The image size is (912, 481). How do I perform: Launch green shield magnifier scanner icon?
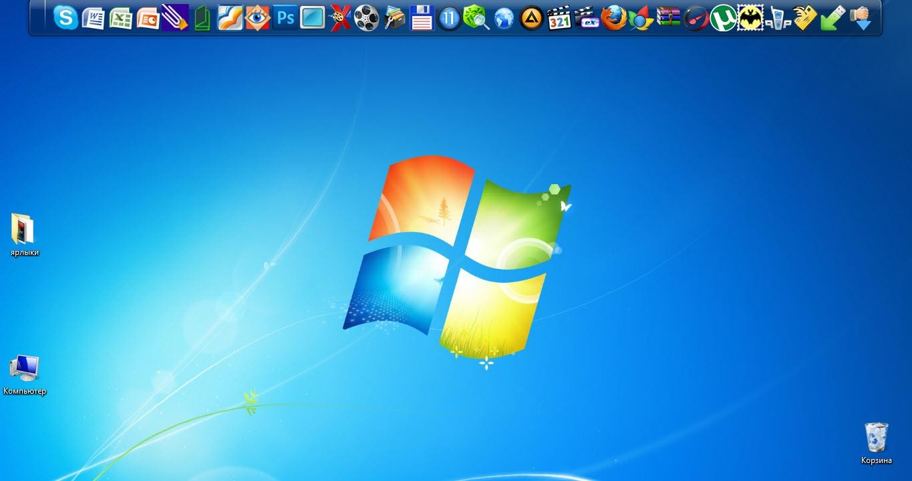point(476,17)
